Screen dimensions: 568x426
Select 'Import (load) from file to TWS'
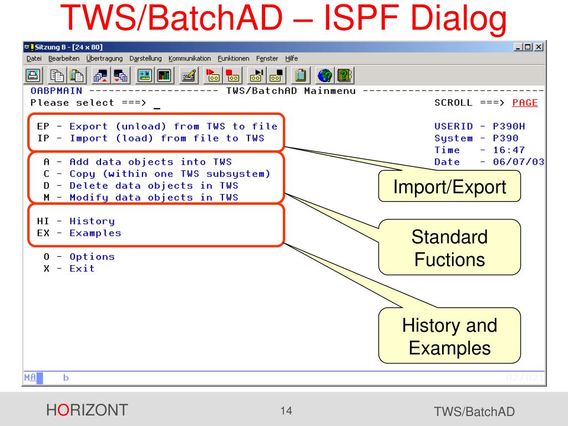click(167, 138)
